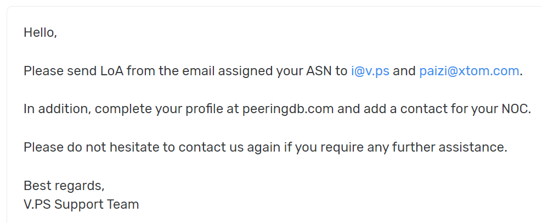Open the paizi@xtom.com email link
This screenshot has height=223, width=542.
click(x=468, y=71)
